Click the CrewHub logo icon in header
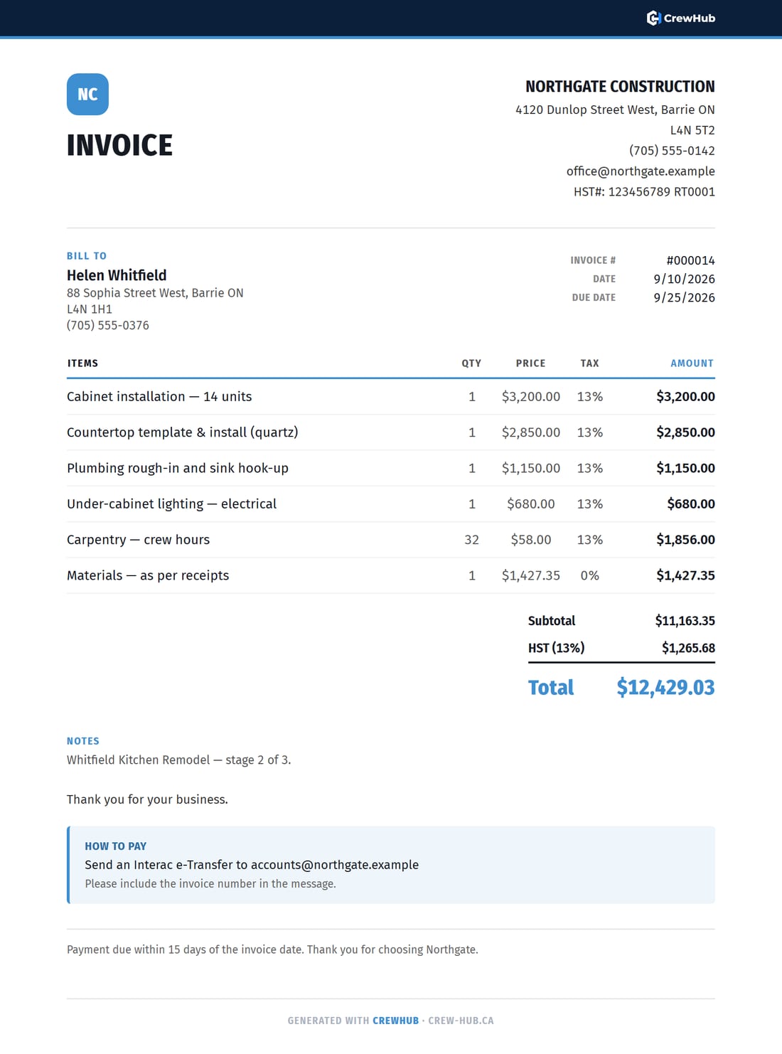 tap(653, 18)
